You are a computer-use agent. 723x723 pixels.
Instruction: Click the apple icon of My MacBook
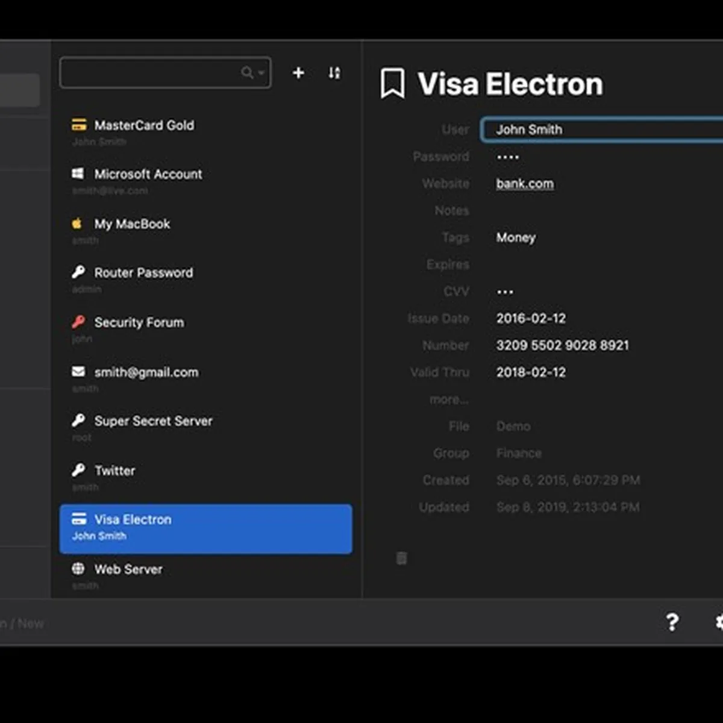[77, 223]
